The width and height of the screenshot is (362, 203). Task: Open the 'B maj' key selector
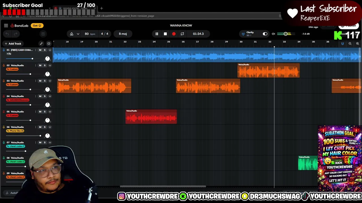123,34
